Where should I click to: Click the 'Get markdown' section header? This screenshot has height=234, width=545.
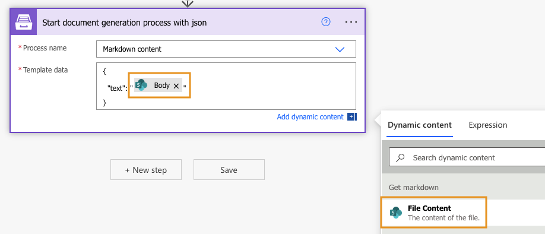[x=414, y=188]
